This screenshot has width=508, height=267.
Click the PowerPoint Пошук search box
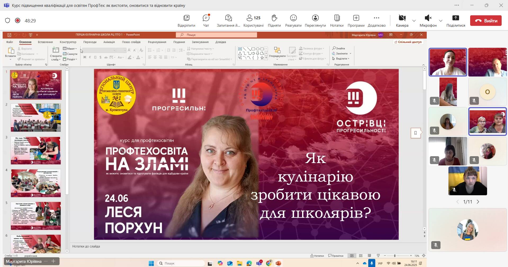[x=216, y=35]
